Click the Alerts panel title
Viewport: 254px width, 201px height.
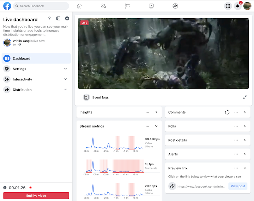[x=173, y=154]
